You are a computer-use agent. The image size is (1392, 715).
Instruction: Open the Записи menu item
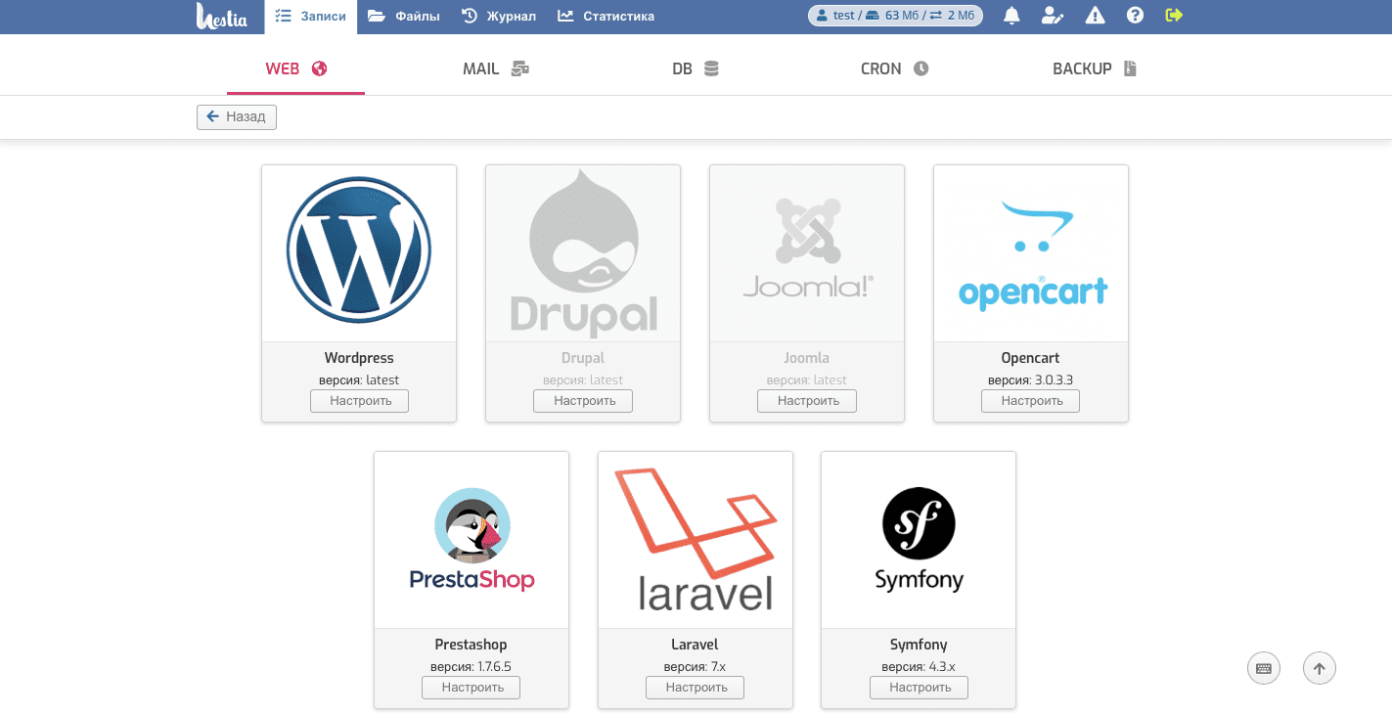click(310, 17)
